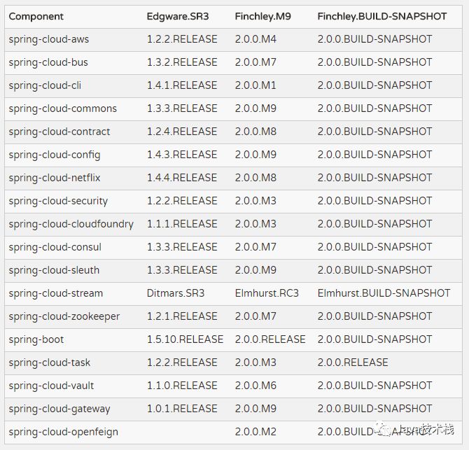This screenshot has width=469, height=450.
Task: Select the spring-cloud-gateway component name
Action: pyautogui.click(x=59, y=409)
